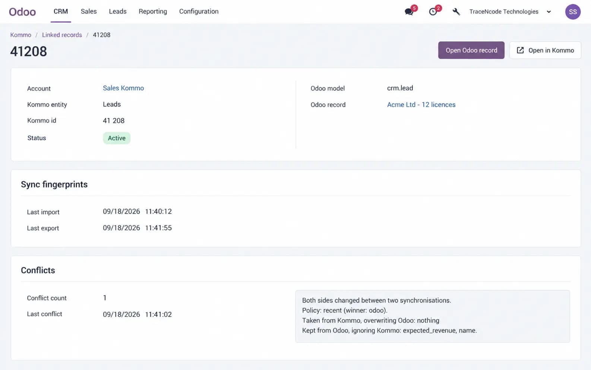
Task: Open the Sales Kommo account link
Action: click(x=123, y=88)
